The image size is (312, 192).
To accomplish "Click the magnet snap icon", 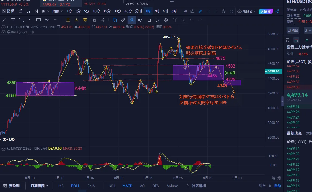I will (x=166, y=20).
